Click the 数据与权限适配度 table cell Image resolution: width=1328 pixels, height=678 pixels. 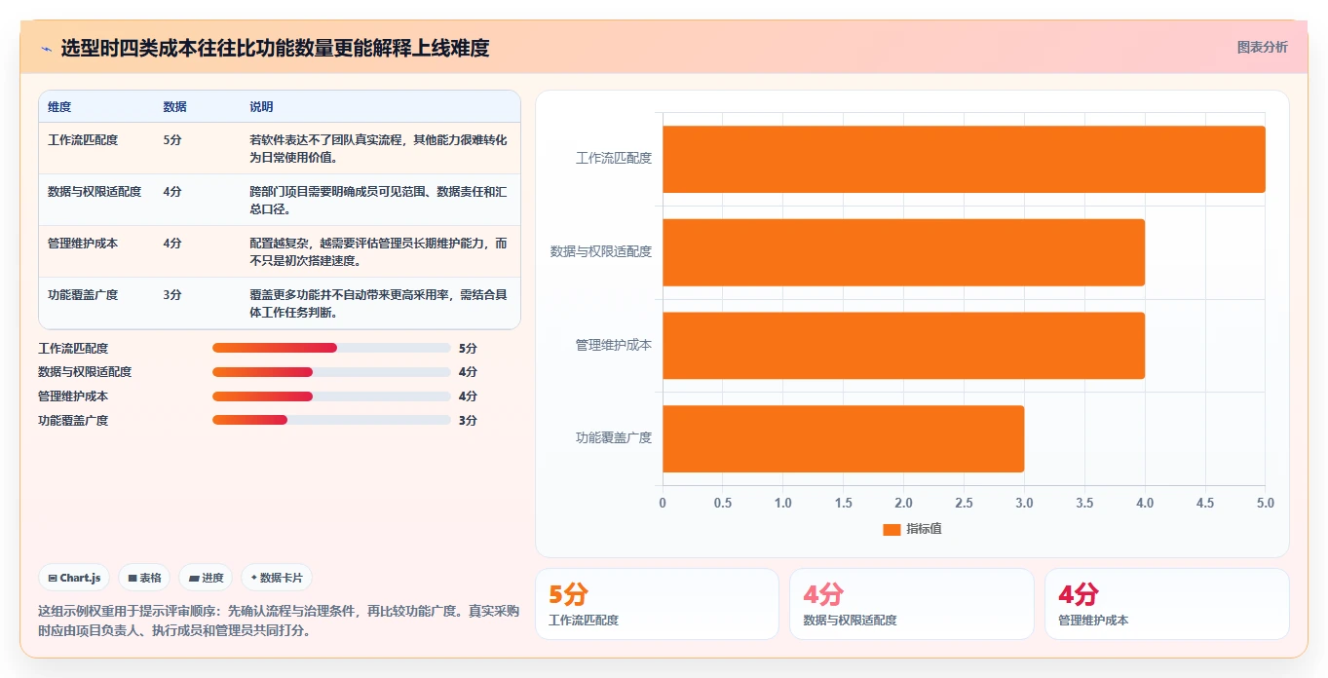tap(95, 192)
